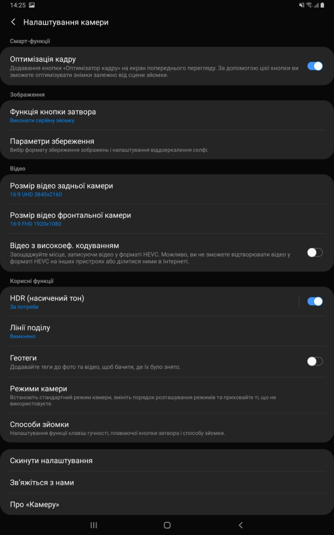This screenshot has width=334, height=535.
Task: Turn off HDR (насичений тон) switch
Action: pos(315,301)
